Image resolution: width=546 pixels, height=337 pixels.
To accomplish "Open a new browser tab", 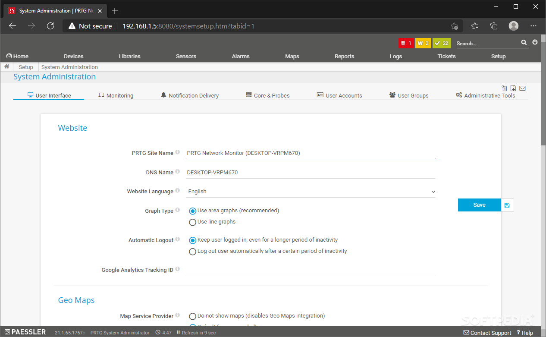I will point(115,11).
